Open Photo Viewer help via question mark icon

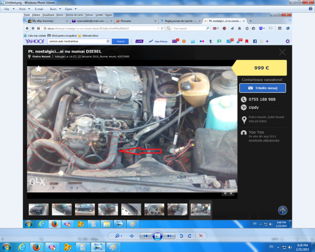(310, 9)
